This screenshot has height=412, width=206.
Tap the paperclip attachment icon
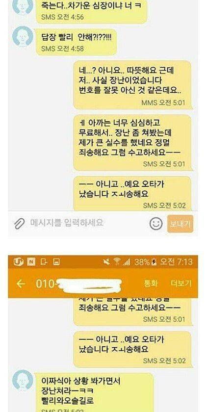(19, 224)
